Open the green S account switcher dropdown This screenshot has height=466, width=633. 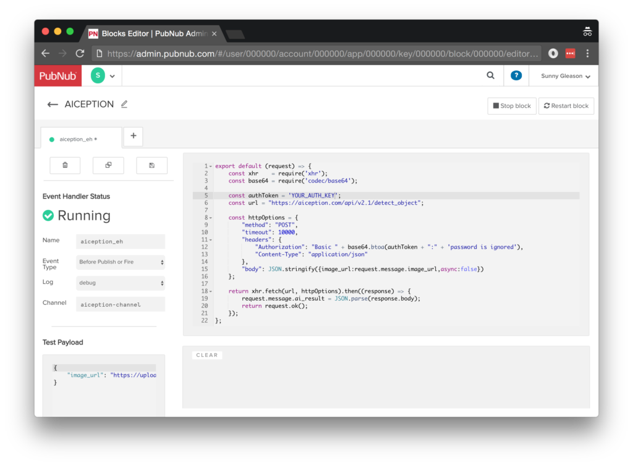tap(103, 76)
